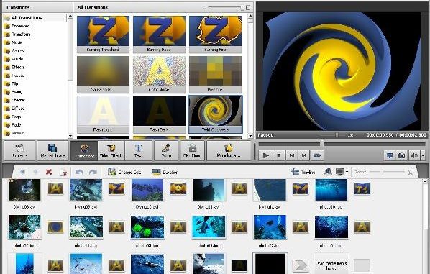The height and width of the screenshot is (274, 430).
Task: Expand the Effects transitions folder
Action: [x=18, y=67]
